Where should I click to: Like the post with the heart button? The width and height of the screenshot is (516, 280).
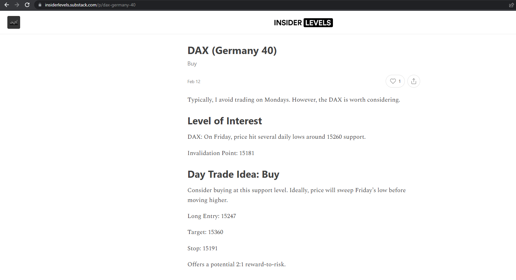point(395,81)
